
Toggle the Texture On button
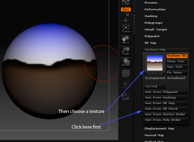(177, 56)
